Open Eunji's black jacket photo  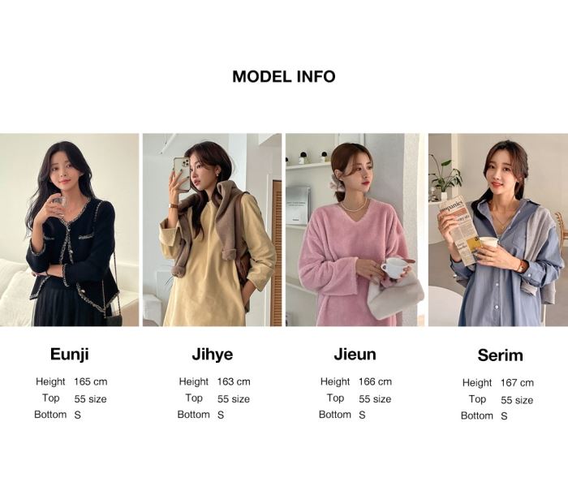pyautogui.click(x=69, y=230)
